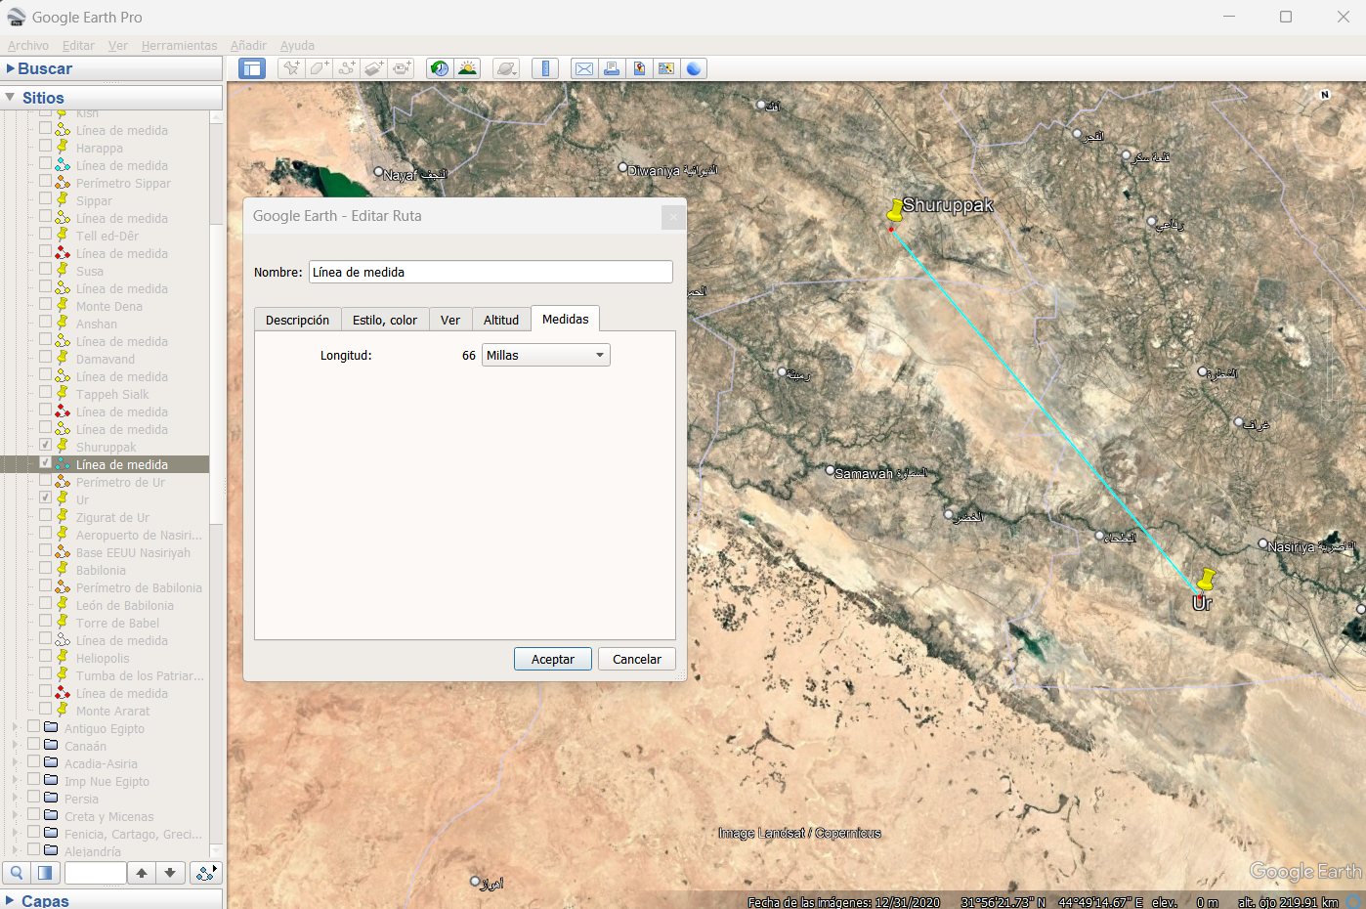
Task: Uncheck the Ur placemark checkbox
Action: tap(45, 498)
